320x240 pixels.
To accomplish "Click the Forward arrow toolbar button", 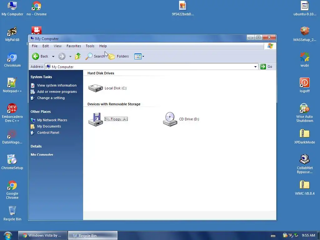I will coord(62,56).
